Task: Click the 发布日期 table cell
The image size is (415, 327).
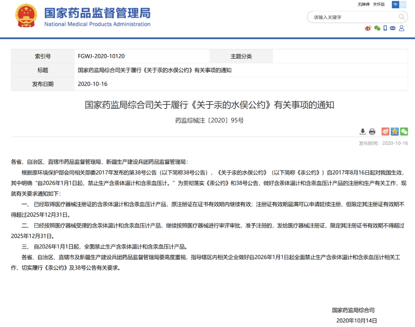Action: pos(42,84)
